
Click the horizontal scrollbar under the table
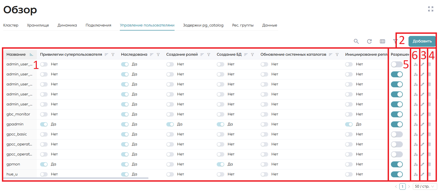pos(76,178)
